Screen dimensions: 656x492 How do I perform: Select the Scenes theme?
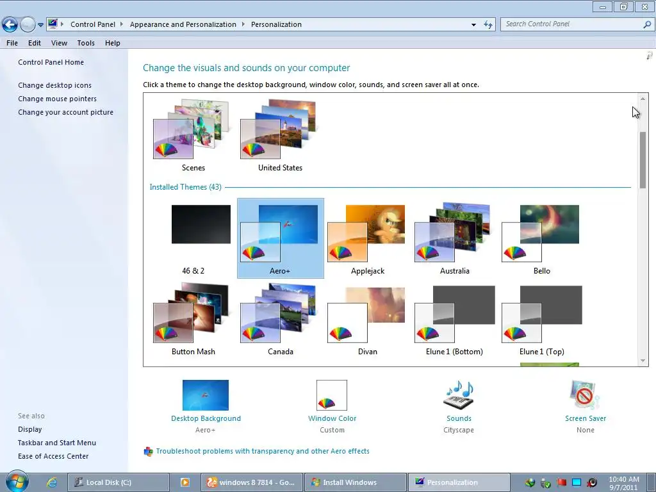(x=193, y=135)
